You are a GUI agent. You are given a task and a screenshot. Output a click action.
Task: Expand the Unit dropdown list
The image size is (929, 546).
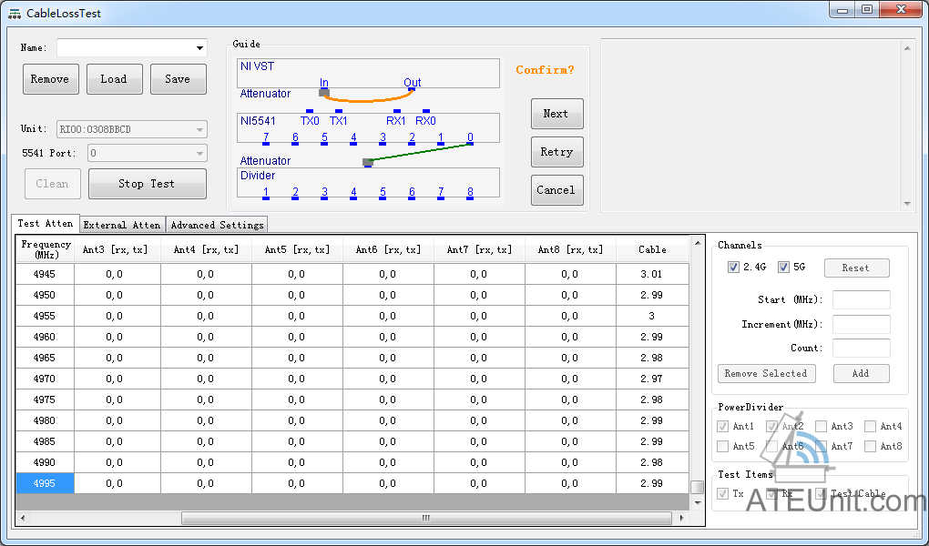coord(199,130)
